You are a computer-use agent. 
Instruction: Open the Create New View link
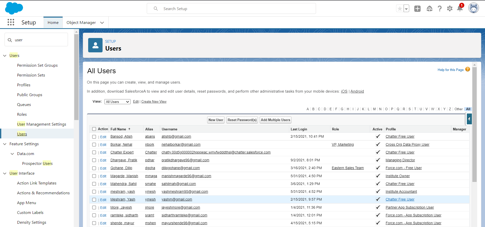(154, 102)
